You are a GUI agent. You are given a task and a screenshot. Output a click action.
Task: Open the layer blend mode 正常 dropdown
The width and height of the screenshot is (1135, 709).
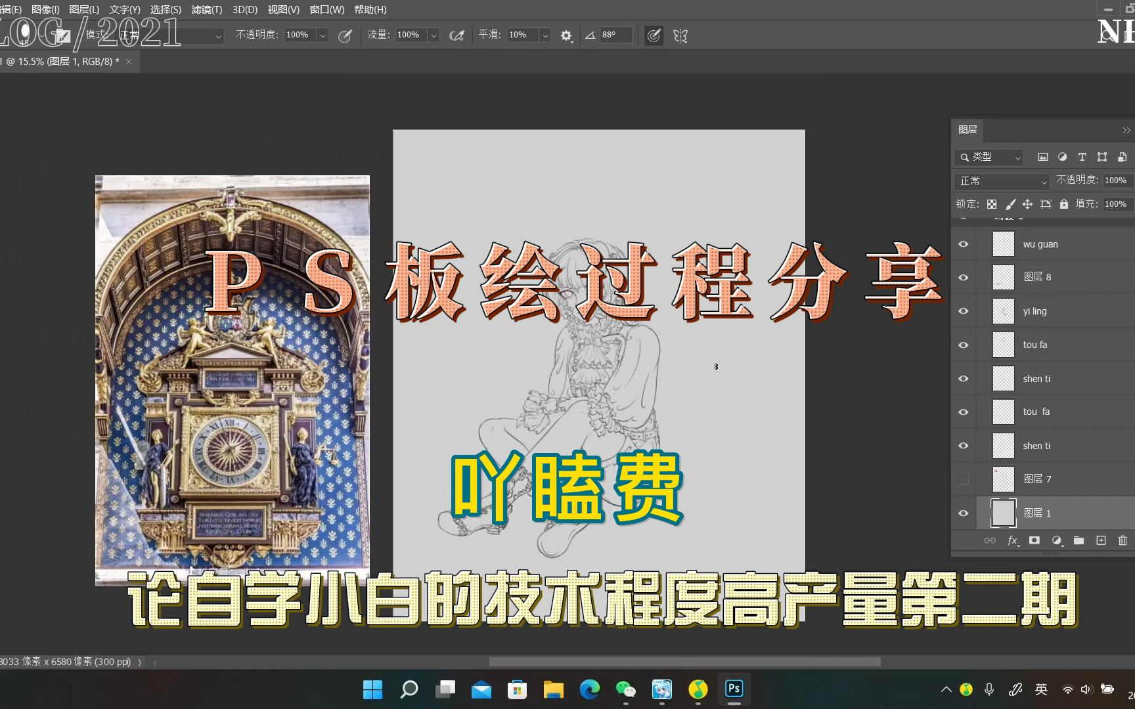tap(1003, 181)
